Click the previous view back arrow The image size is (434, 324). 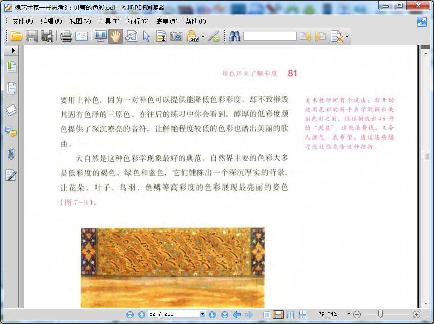[x=237, y=314]
